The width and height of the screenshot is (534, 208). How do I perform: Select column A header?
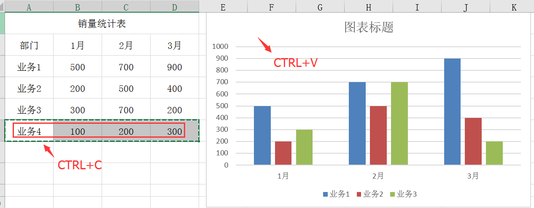click(29, 6)
